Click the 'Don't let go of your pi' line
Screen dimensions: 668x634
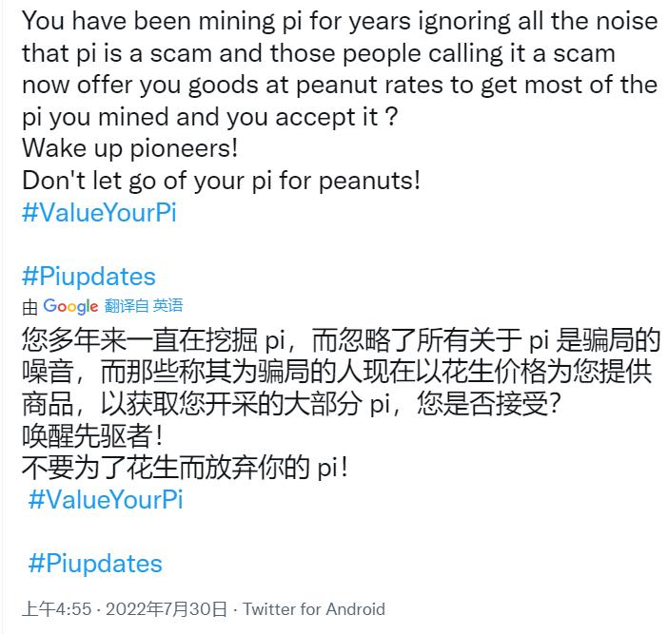(x=221, y=181)
